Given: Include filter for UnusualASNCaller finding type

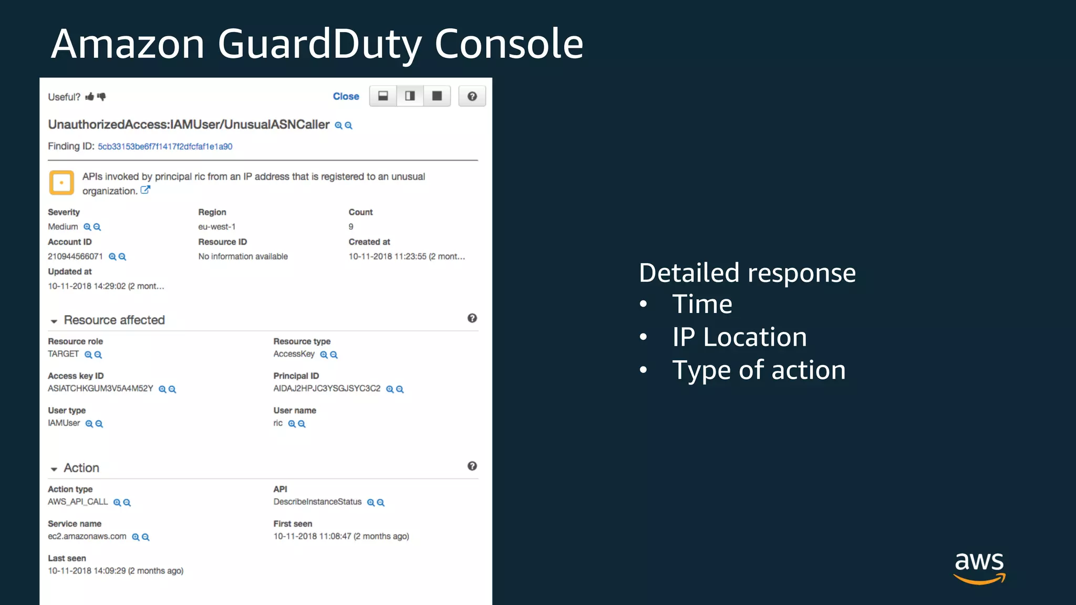Looking at the screenshot, I should tap(338, 126).
